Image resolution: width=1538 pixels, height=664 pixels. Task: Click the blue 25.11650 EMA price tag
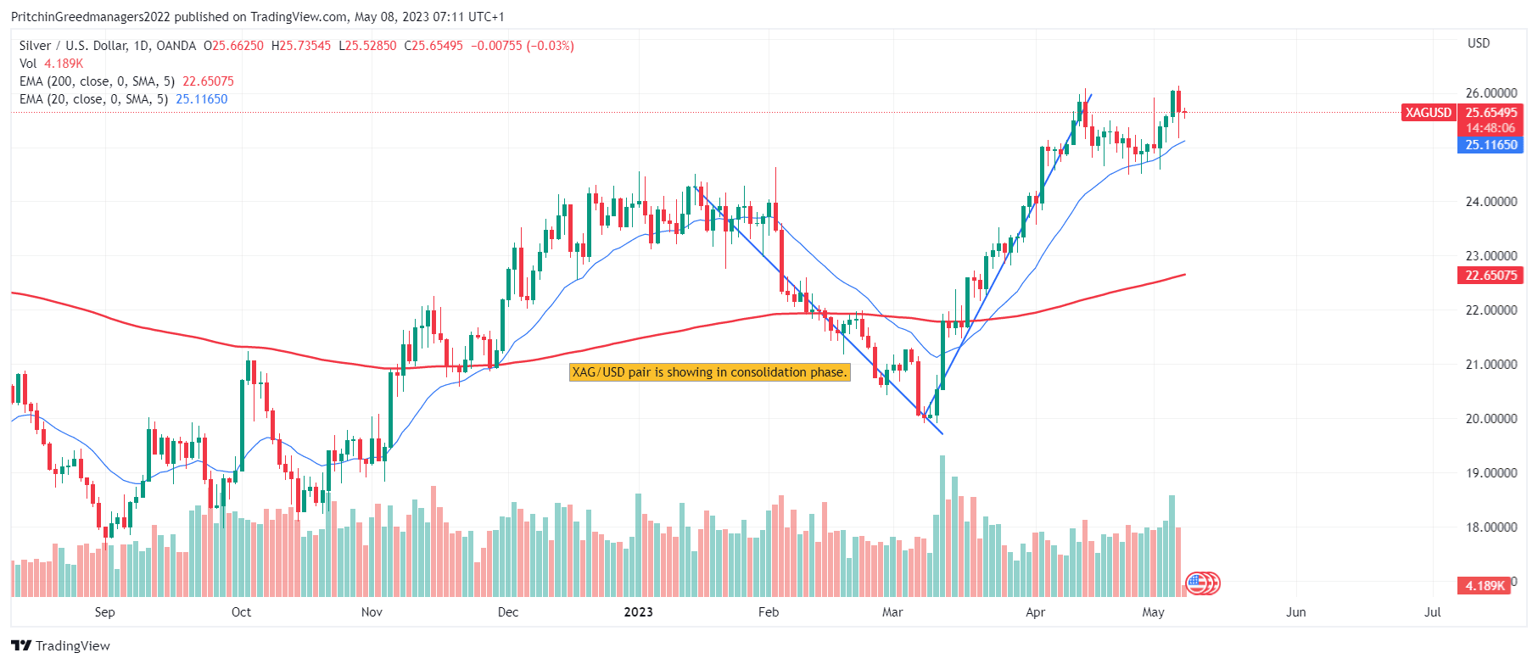click(1490, 145)
